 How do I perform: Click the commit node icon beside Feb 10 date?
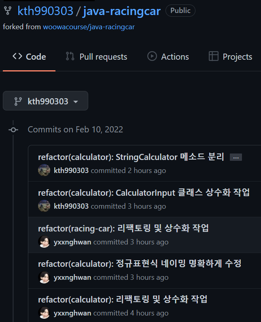tap(13, 130)
